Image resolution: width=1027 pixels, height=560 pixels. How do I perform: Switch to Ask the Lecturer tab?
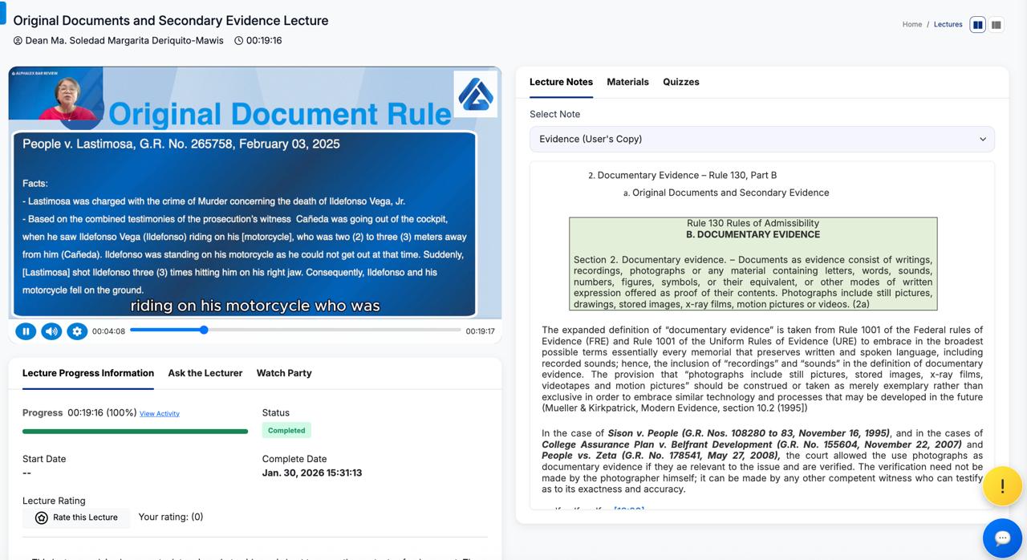pyautogui.click(x=205, y=373)
